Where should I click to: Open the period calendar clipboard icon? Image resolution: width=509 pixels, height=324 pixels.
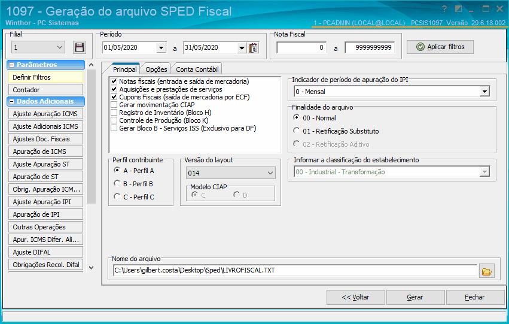[x=253, y=48]
